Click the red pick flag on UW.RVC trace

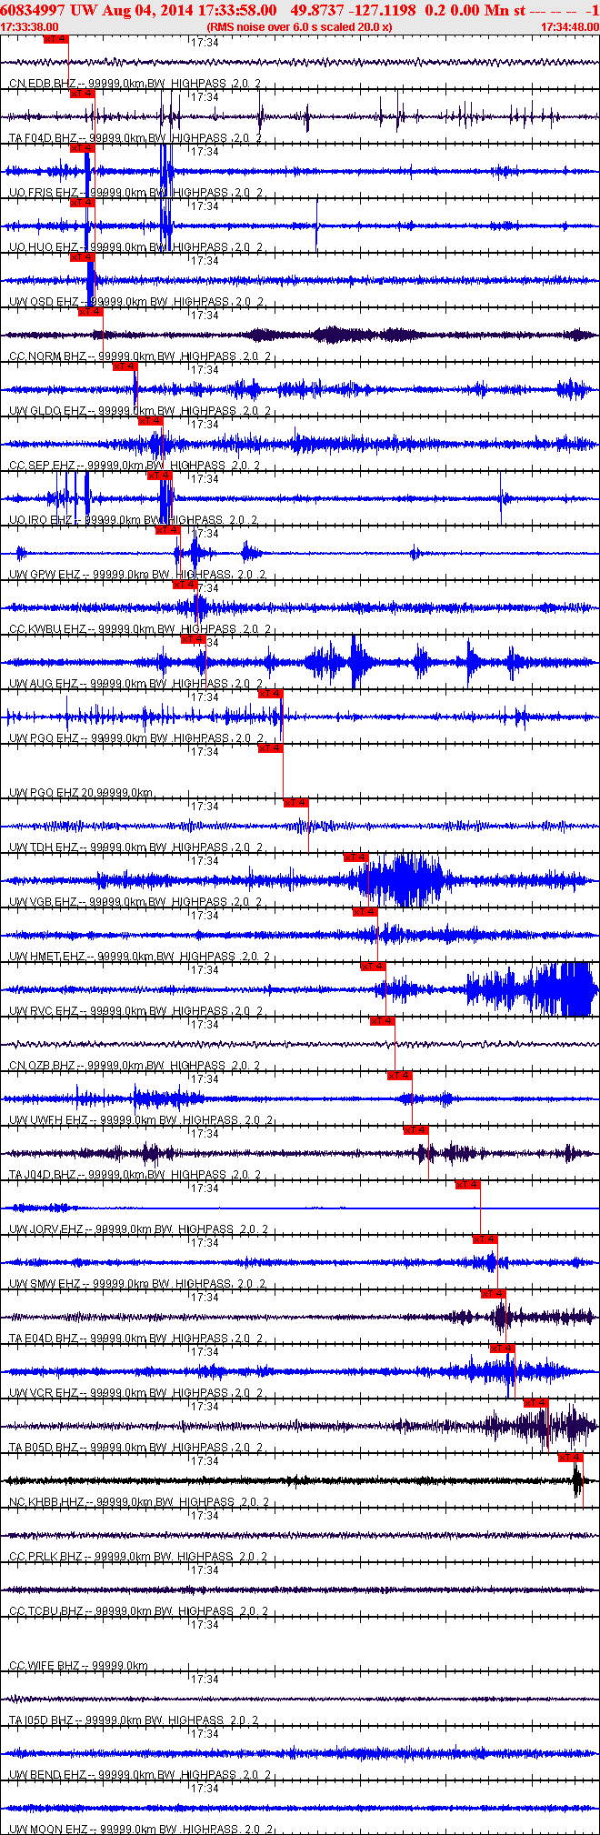[x=373, y=967]
